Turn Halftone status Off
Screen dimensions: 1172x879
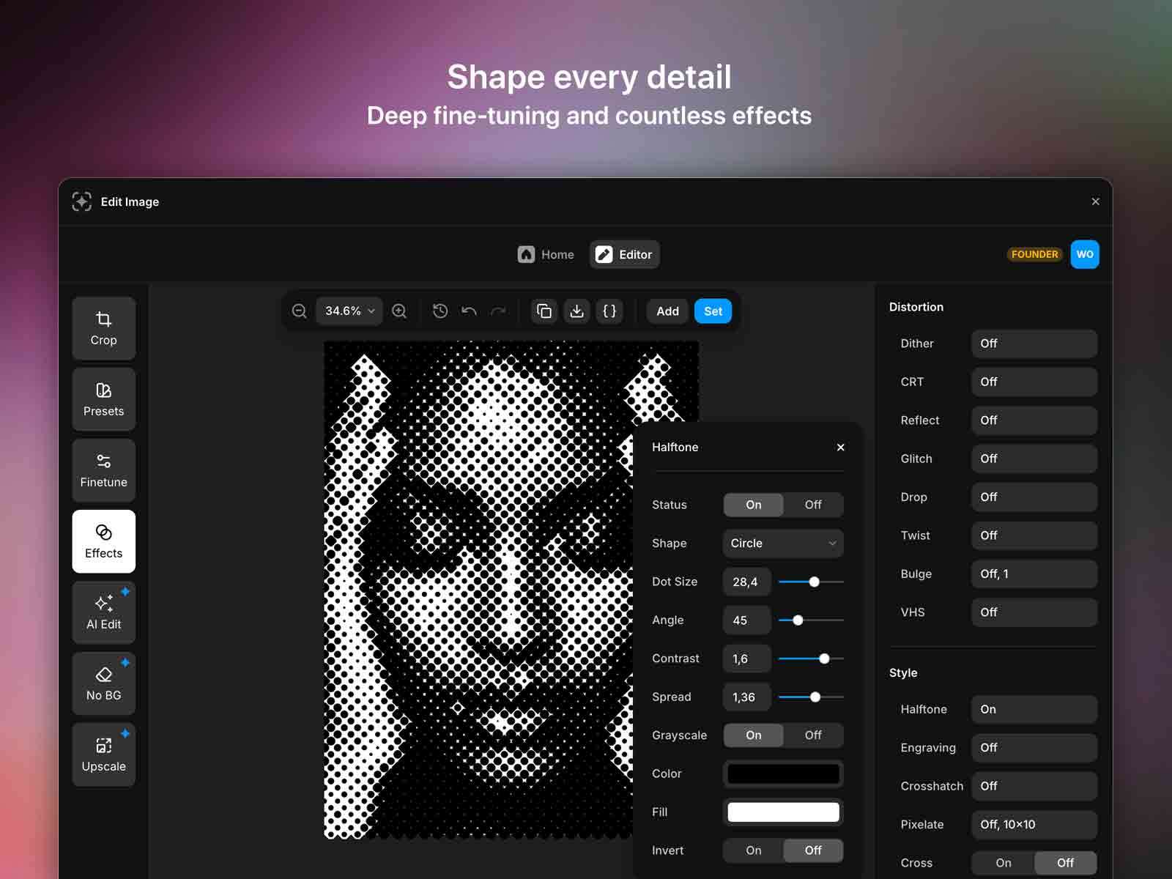point(812,505)
